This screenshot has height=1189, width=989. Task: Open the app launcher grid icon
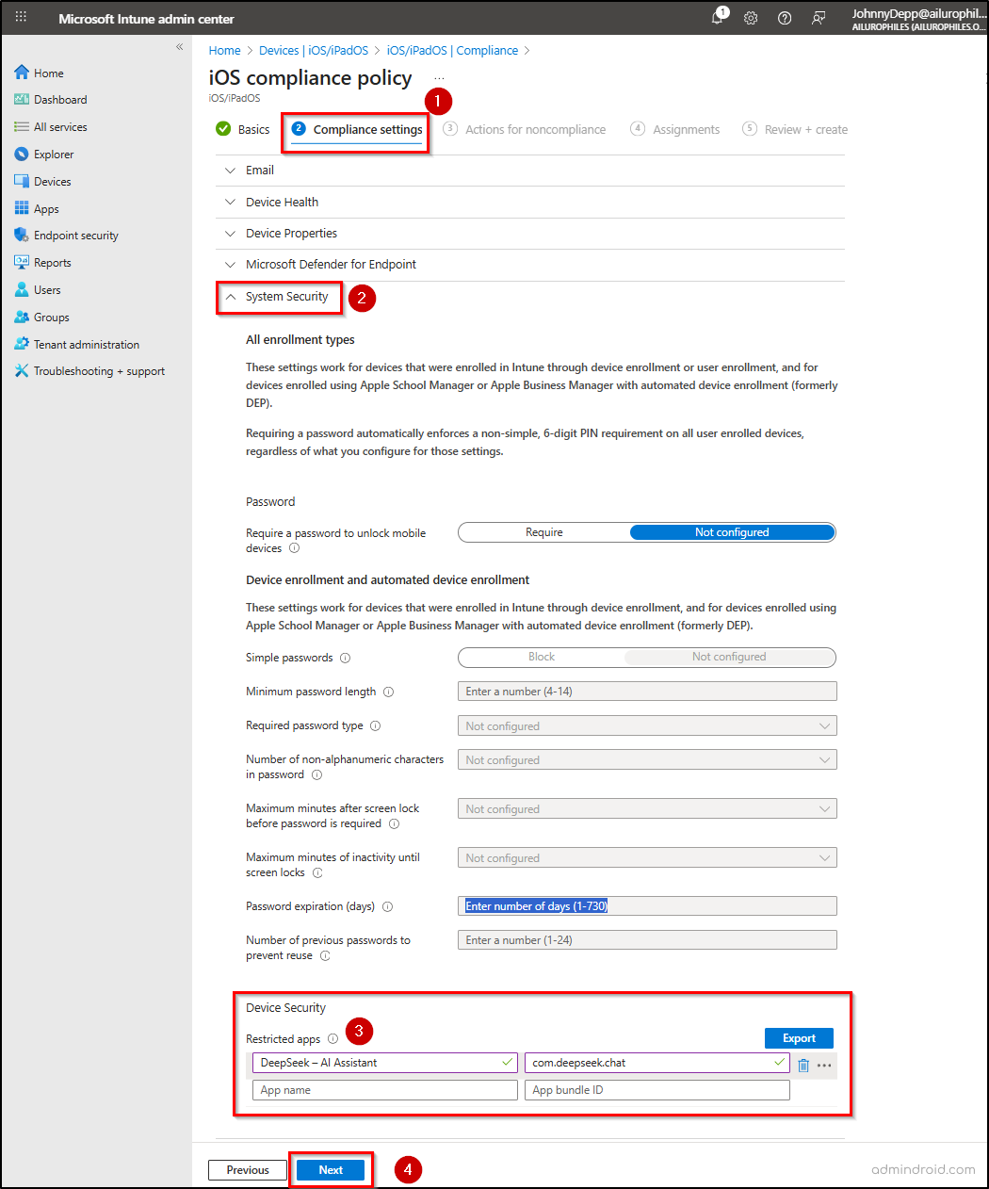click(21, 18)
